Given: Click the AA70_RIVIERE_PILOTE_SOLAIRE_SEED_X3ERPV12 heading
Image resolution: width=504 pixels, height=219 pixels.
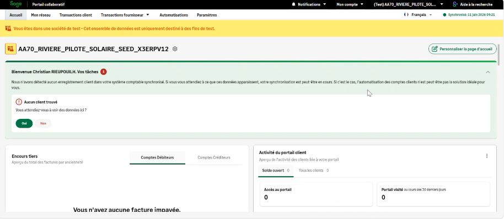Looking at the screenshot, I should (x=94, y=49).
